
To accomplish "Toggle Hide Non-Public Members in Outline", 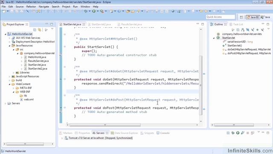I will (x=257, y=30).
